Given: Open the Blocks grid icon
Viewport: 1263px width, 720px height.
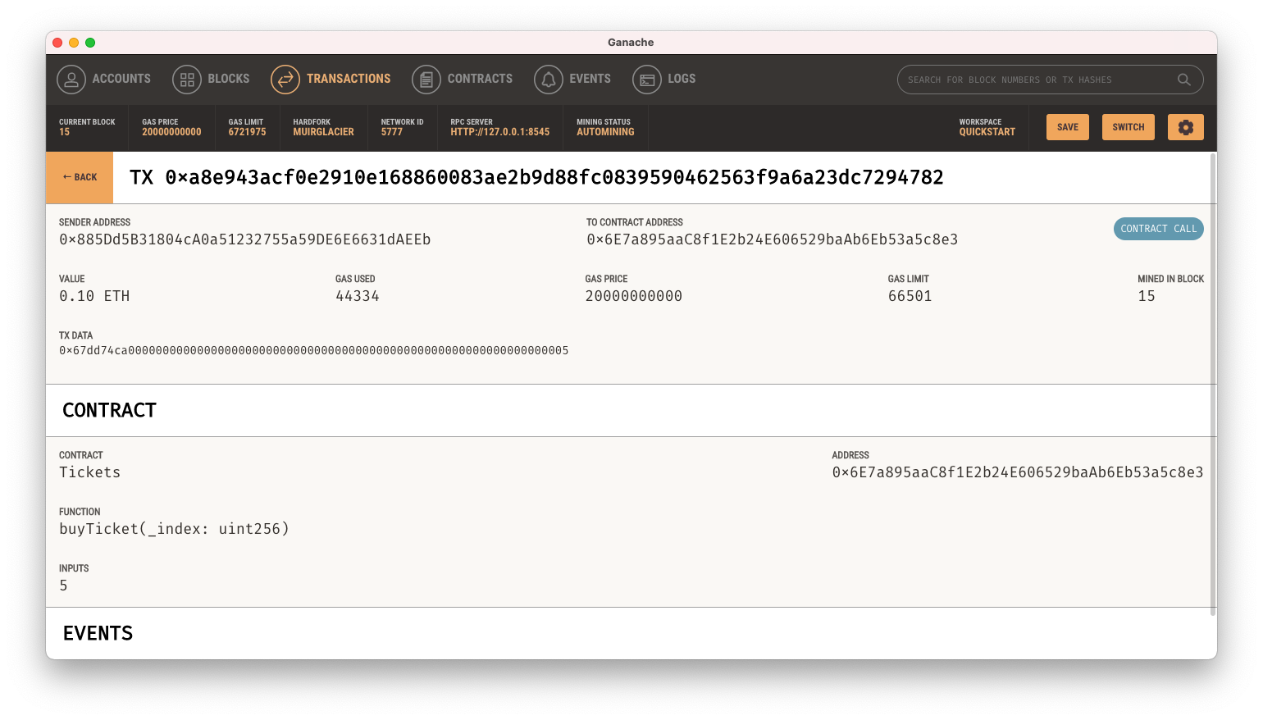Looking at the screenshot, I should 187,80.
